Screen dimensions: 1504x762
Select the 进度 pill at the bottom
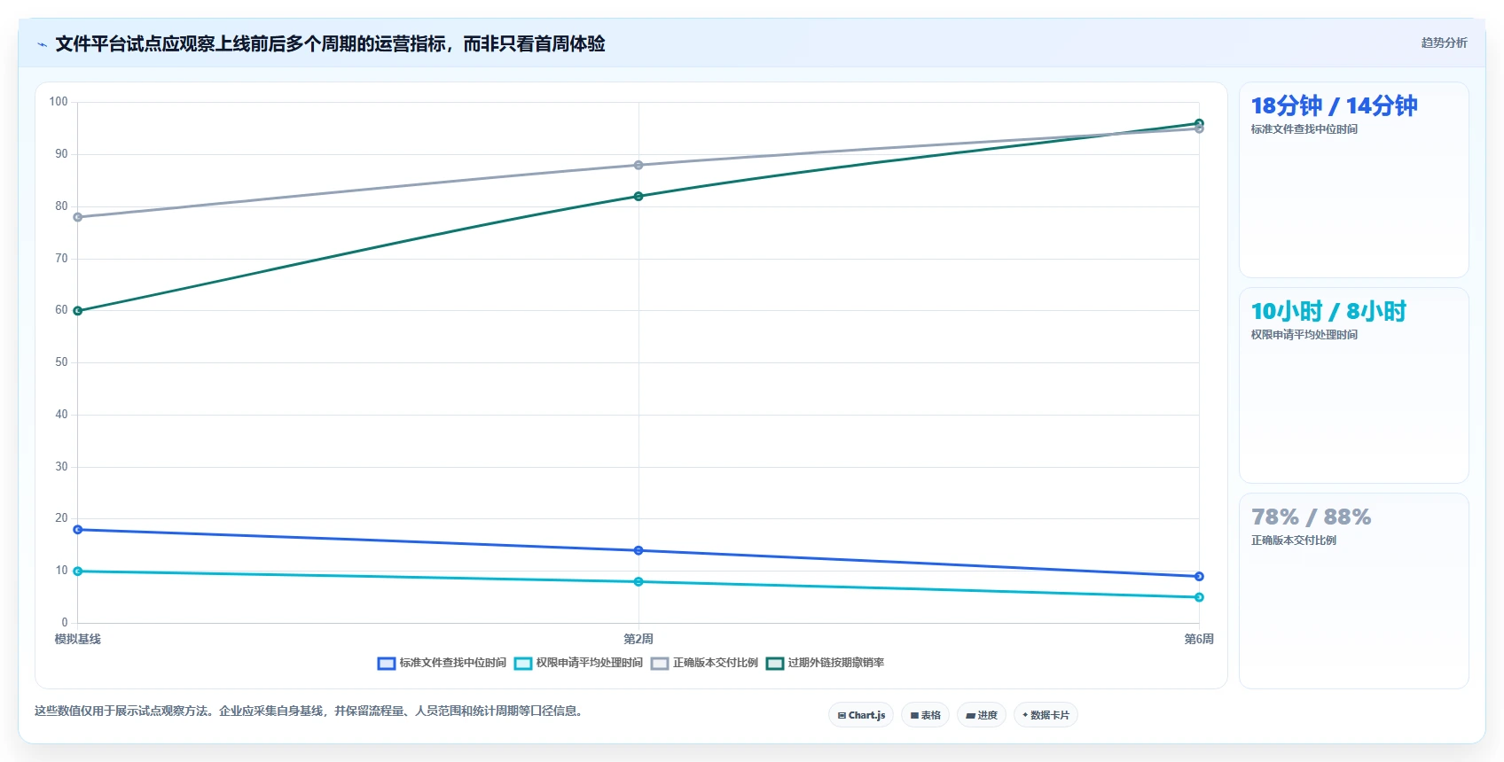982,715
